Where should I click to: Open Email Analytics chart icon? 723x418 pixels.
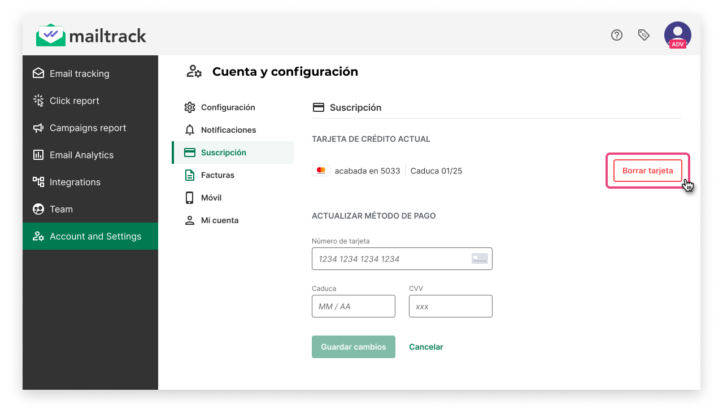(x=38, y=155)
